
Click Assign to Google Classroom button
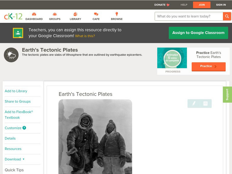coord(198,33)
